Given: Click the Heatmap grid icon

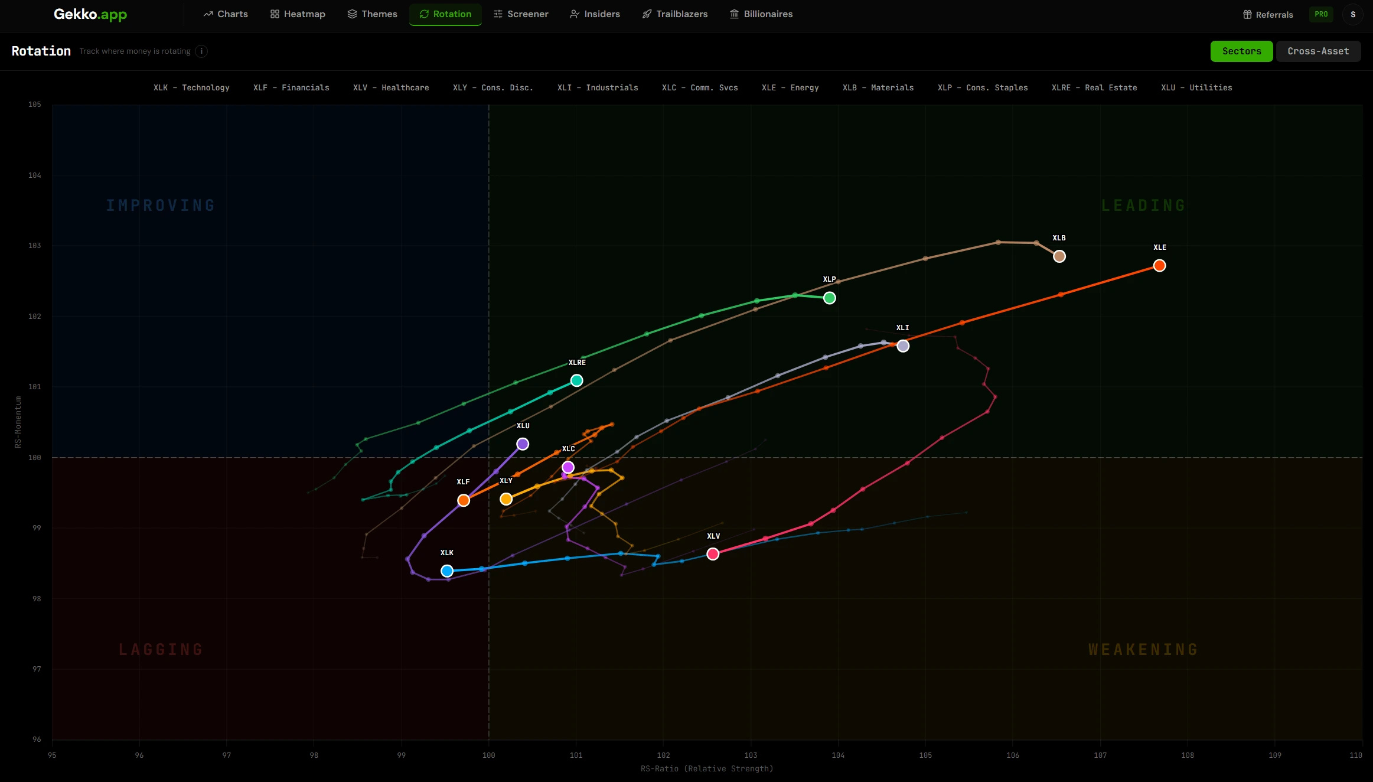Looking at the screenshot, I should 275,14.
